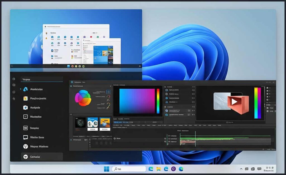The image size is (286, 175).
Task: Open Microsoft Edge from the taskbar
Action: click(x=166, y=169)
